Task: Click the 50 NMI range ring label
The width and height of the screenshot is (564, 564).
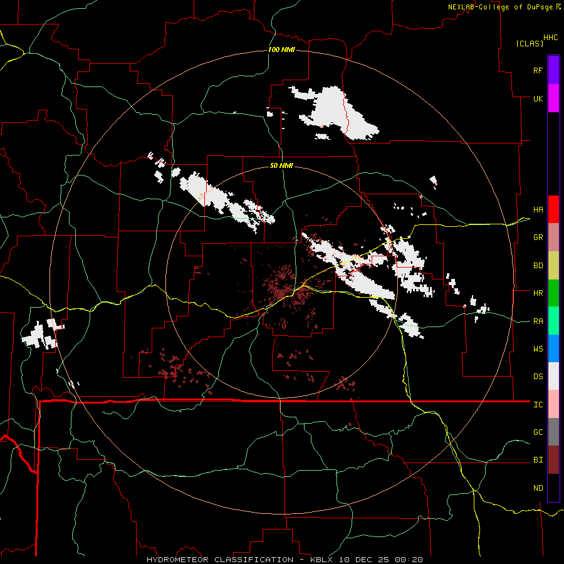Action: (x=281, y=165)
